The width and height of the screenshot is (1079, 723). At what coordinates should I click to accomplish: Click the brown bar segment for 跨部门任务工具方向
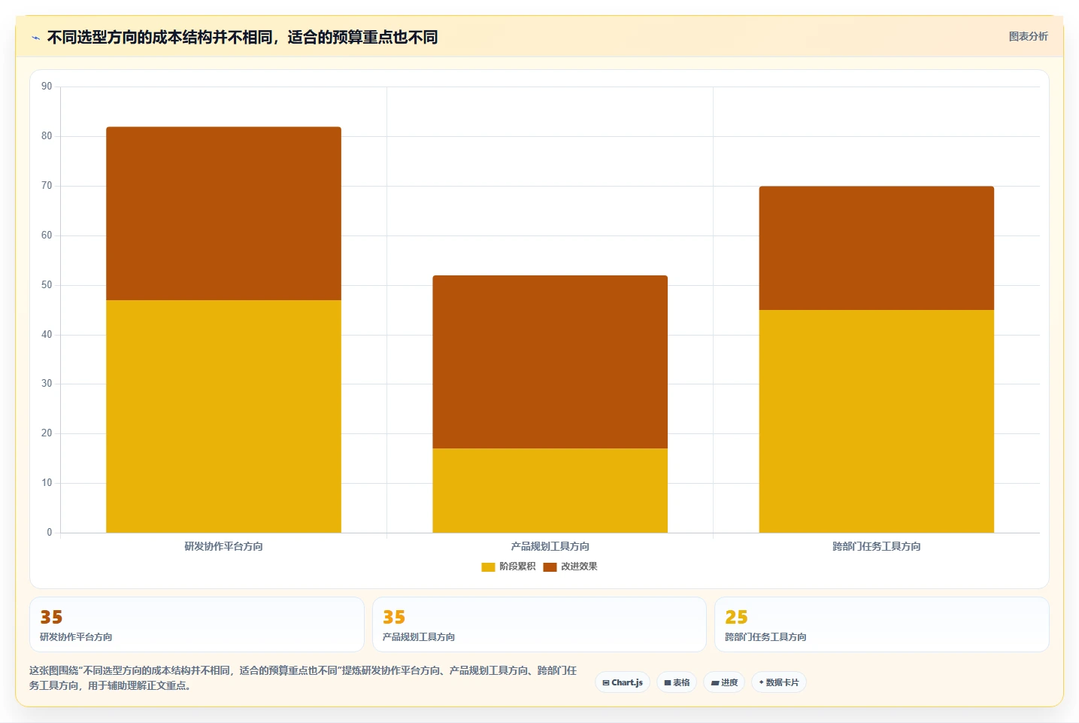(876, 248)
